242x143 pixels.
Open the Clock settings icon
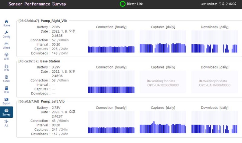6,77
